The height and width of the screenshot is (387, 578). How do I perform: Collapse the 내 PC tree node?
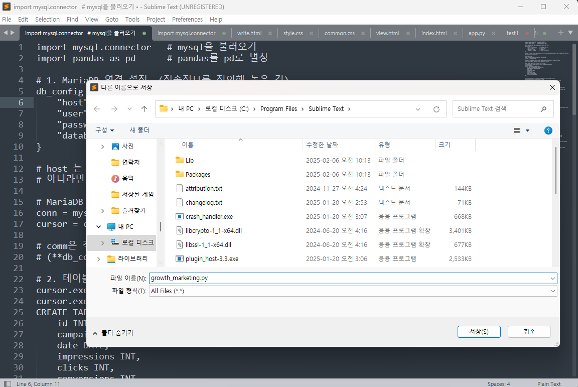(98, 226)
